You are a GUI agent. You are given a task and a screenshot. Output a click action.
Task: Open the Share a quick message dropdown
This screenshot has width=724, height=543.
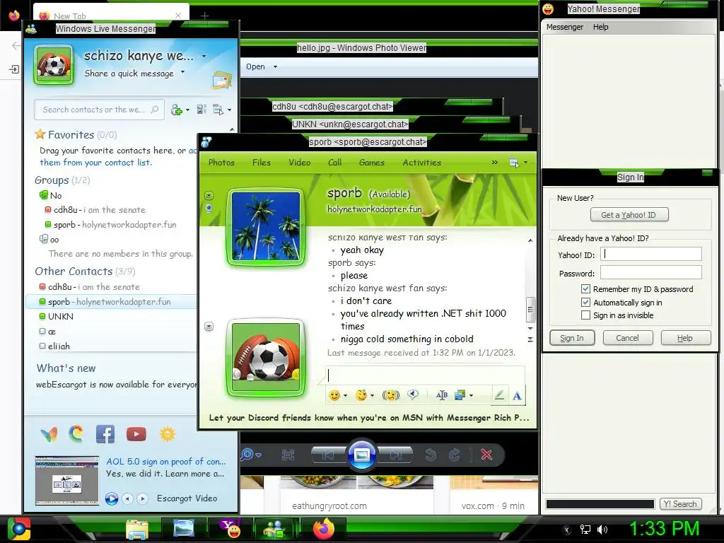[x=183, y=72]
